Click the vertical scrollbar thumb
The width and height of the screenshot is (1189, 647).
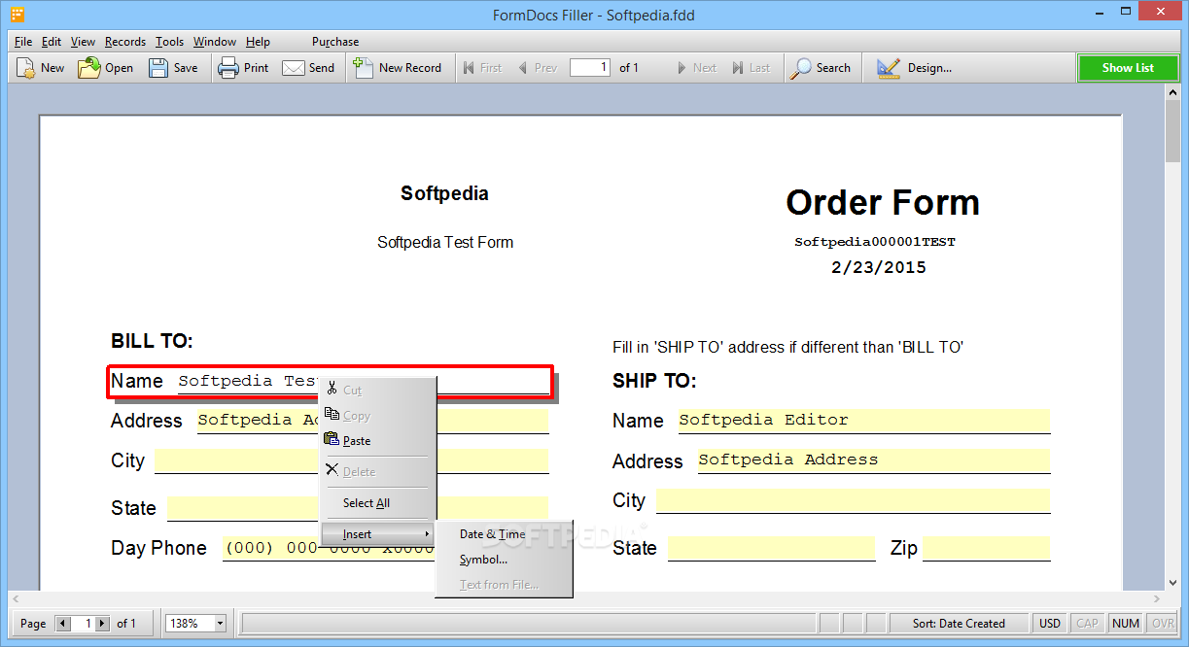click(1173, 132)
